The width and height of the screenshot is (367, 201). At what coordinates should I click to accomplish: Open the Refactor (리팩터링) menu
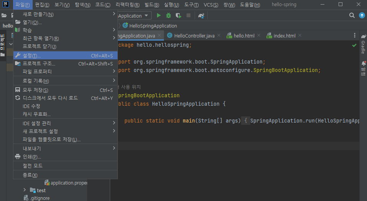click(127, 5)
